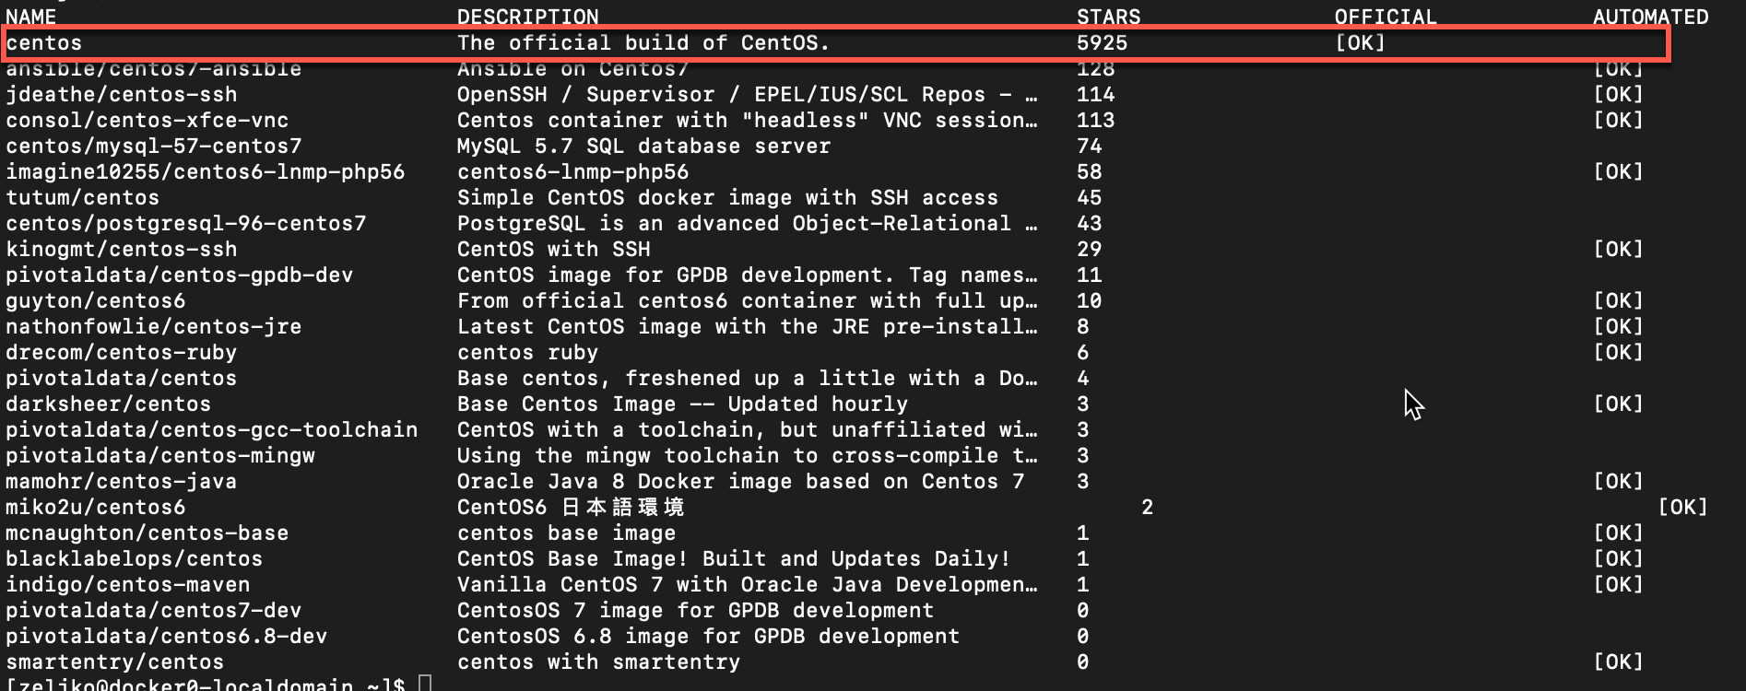Click the shell prompt cursor at bottom
1746x691 pixels.
click(425, 685)
